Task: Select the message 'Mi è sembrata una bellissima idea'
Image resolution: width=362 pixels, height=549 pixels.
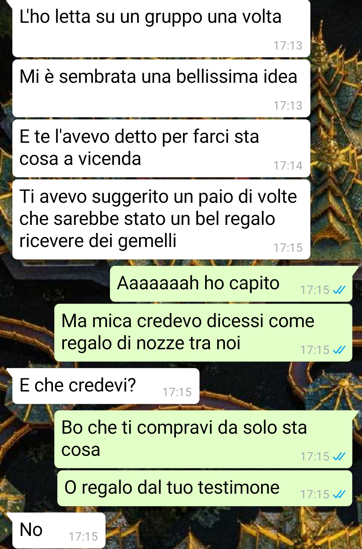Action: [161, 88]
